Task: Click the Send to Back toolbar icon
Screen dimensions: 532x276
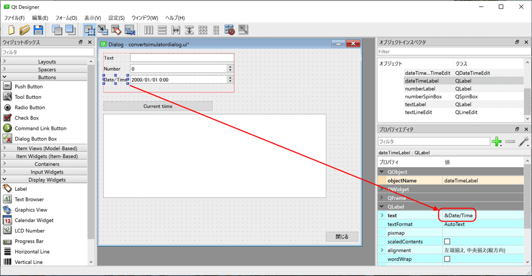Action: click(x=57, y=30)
